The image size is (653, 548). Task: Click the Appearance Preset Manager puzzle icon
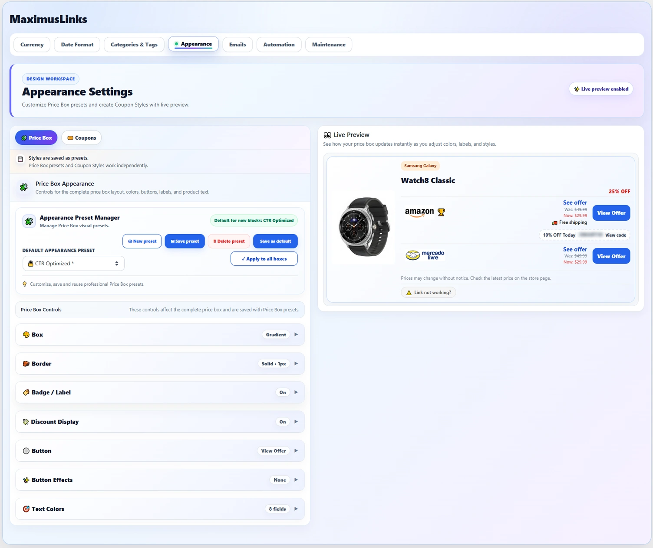[29, 221]
